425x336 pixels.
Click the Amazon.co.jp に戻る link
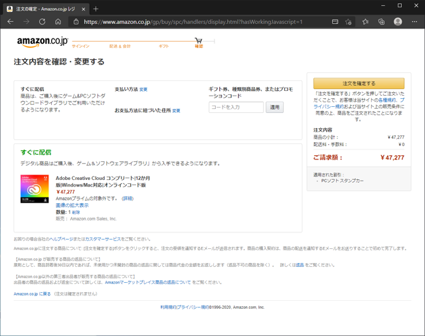[32, 294]
